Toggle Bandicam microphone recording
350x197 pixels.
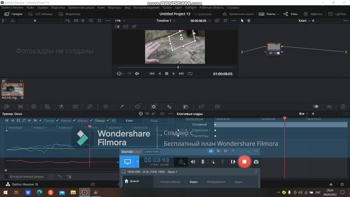[x=203, y=162]
